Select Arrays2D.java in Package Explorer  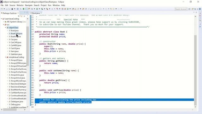(16, 60)
